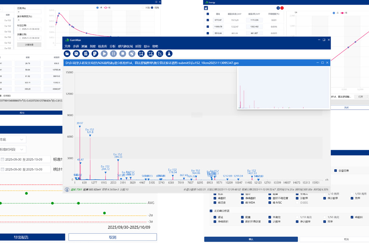Open the 测量 menu
The width and height of the screenshot is (369, 243).
click(x=84, y=46)
